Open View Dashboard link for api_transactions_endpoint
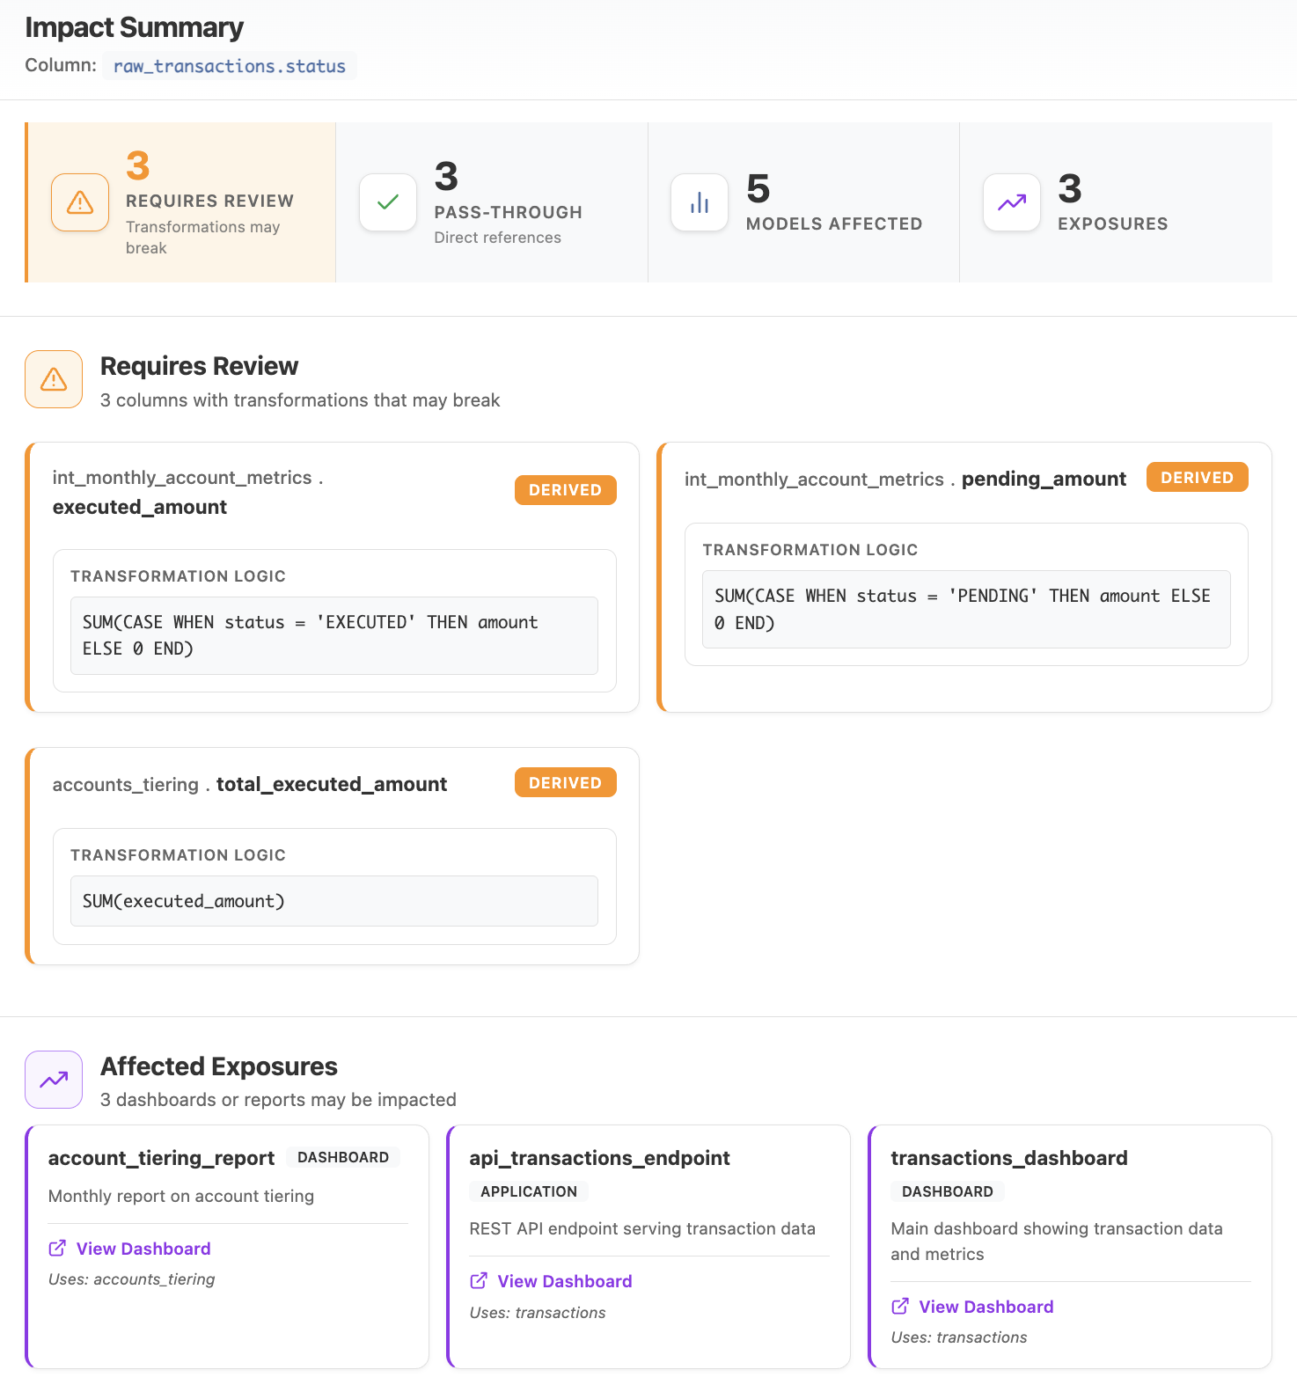This screenshot has width=1297, height=1392. point(564,1281)
